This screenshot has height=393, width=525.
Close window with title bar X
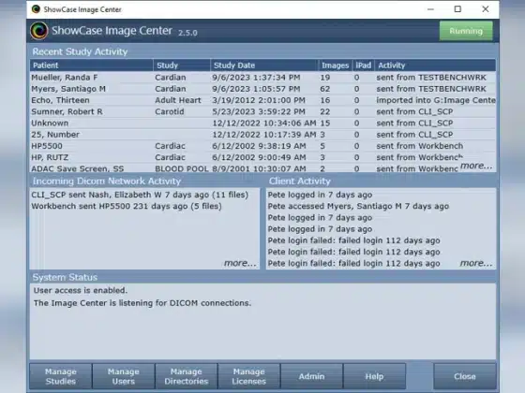pos(486,9)
